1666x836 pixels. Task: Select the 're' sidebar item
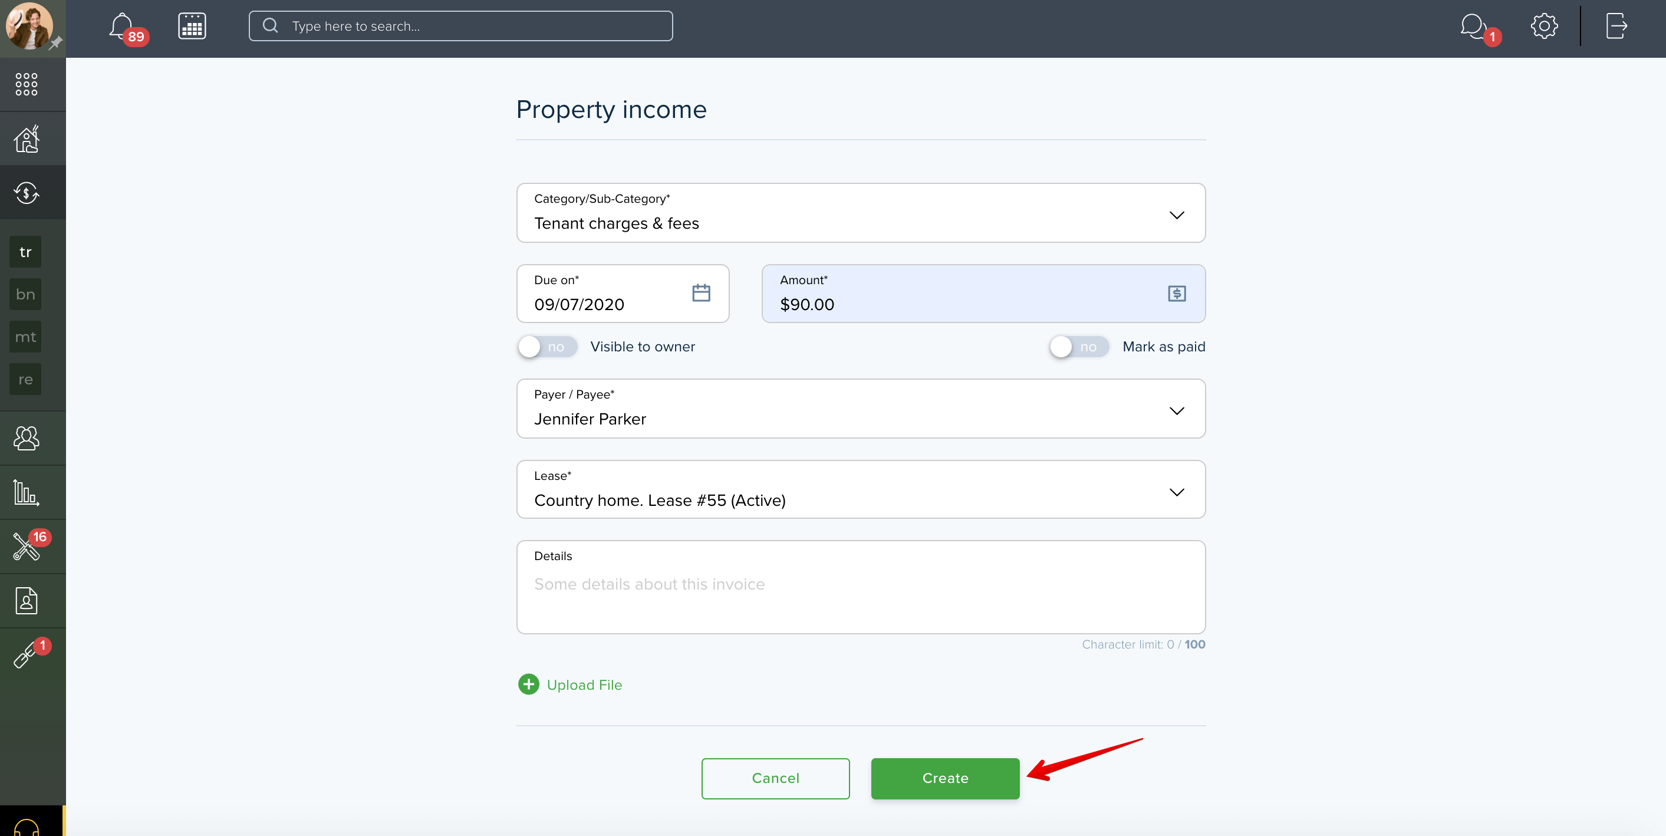point(25,380)
